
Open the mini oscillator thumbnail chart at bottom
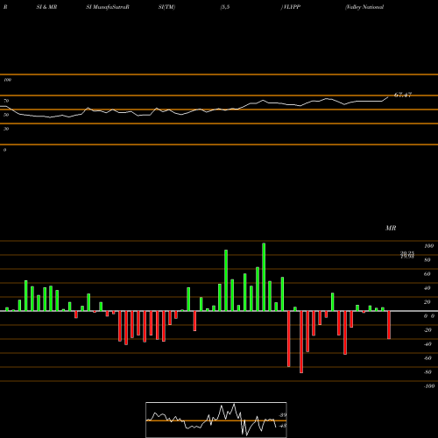click(x=216, y=420)
